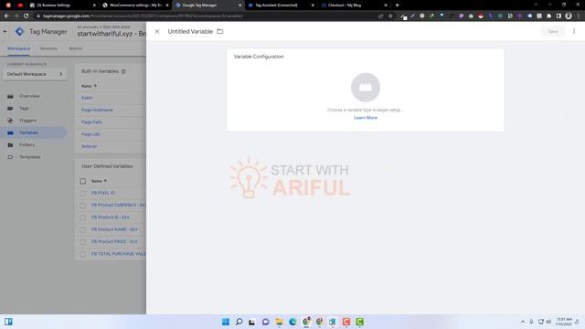Open the Event built-in variable
The width and height of the screenshot is (585, 329).
[x=87, y=98]
